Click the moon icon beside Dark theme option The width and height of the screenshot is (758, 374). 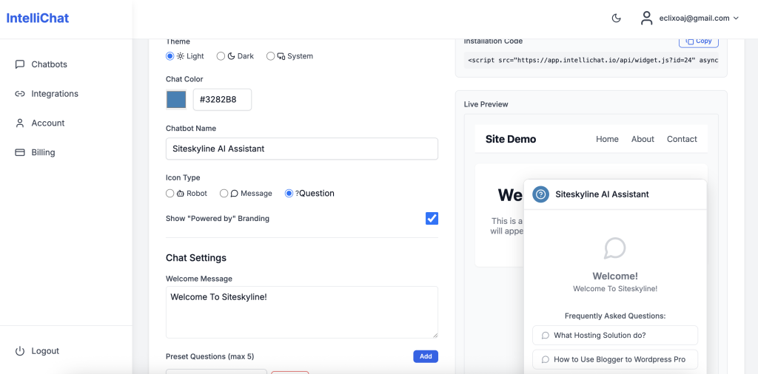(231, 56)
